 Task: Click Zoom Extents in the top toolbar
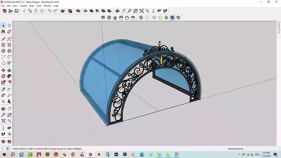pos(141,11)
